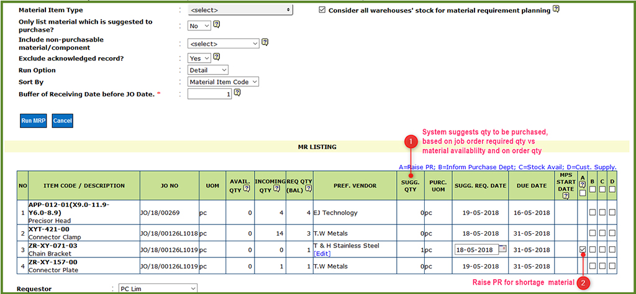
Task: Click description Connector Plate
Action: click(53, 270)
